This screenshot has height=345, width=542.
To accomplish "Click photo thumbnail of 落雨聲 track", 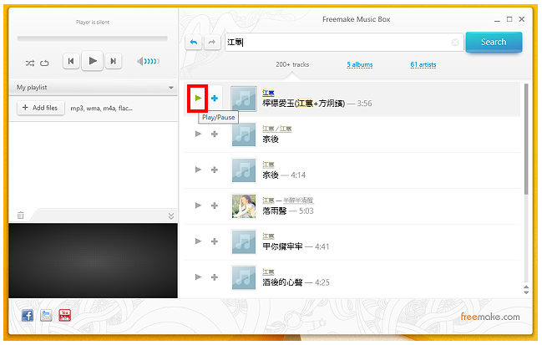I will (244, 206).
